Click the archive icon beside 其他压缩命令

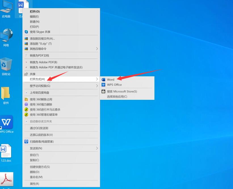(26, 49)
